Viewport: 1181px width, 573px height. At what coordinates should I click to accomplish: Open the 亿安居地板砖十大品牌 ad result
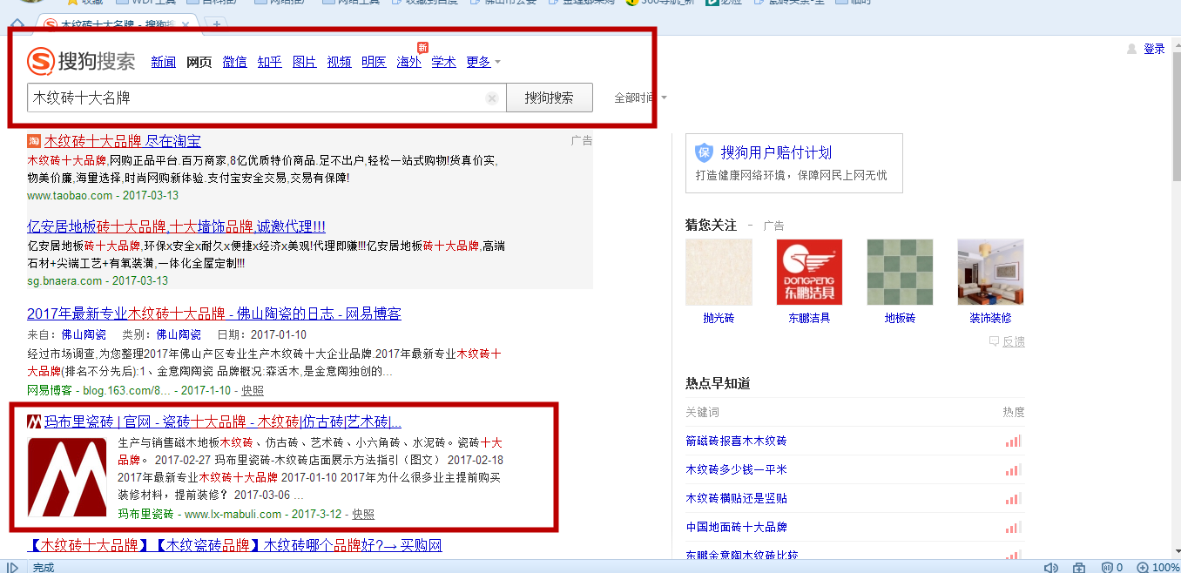point(176,226)
